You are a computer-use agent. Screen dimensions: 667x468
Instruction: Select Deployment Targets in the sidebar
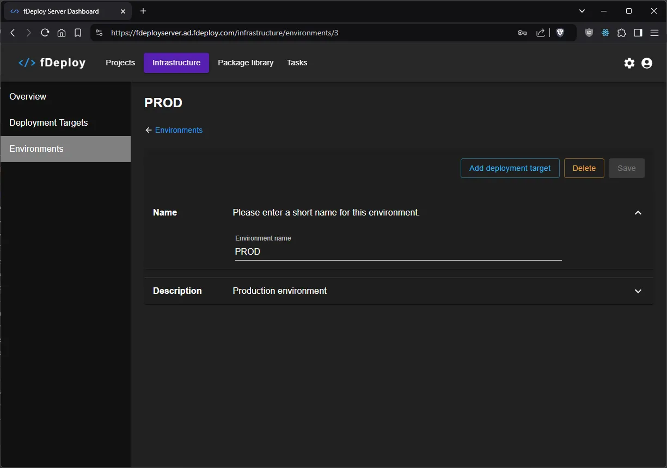point(48,122)
